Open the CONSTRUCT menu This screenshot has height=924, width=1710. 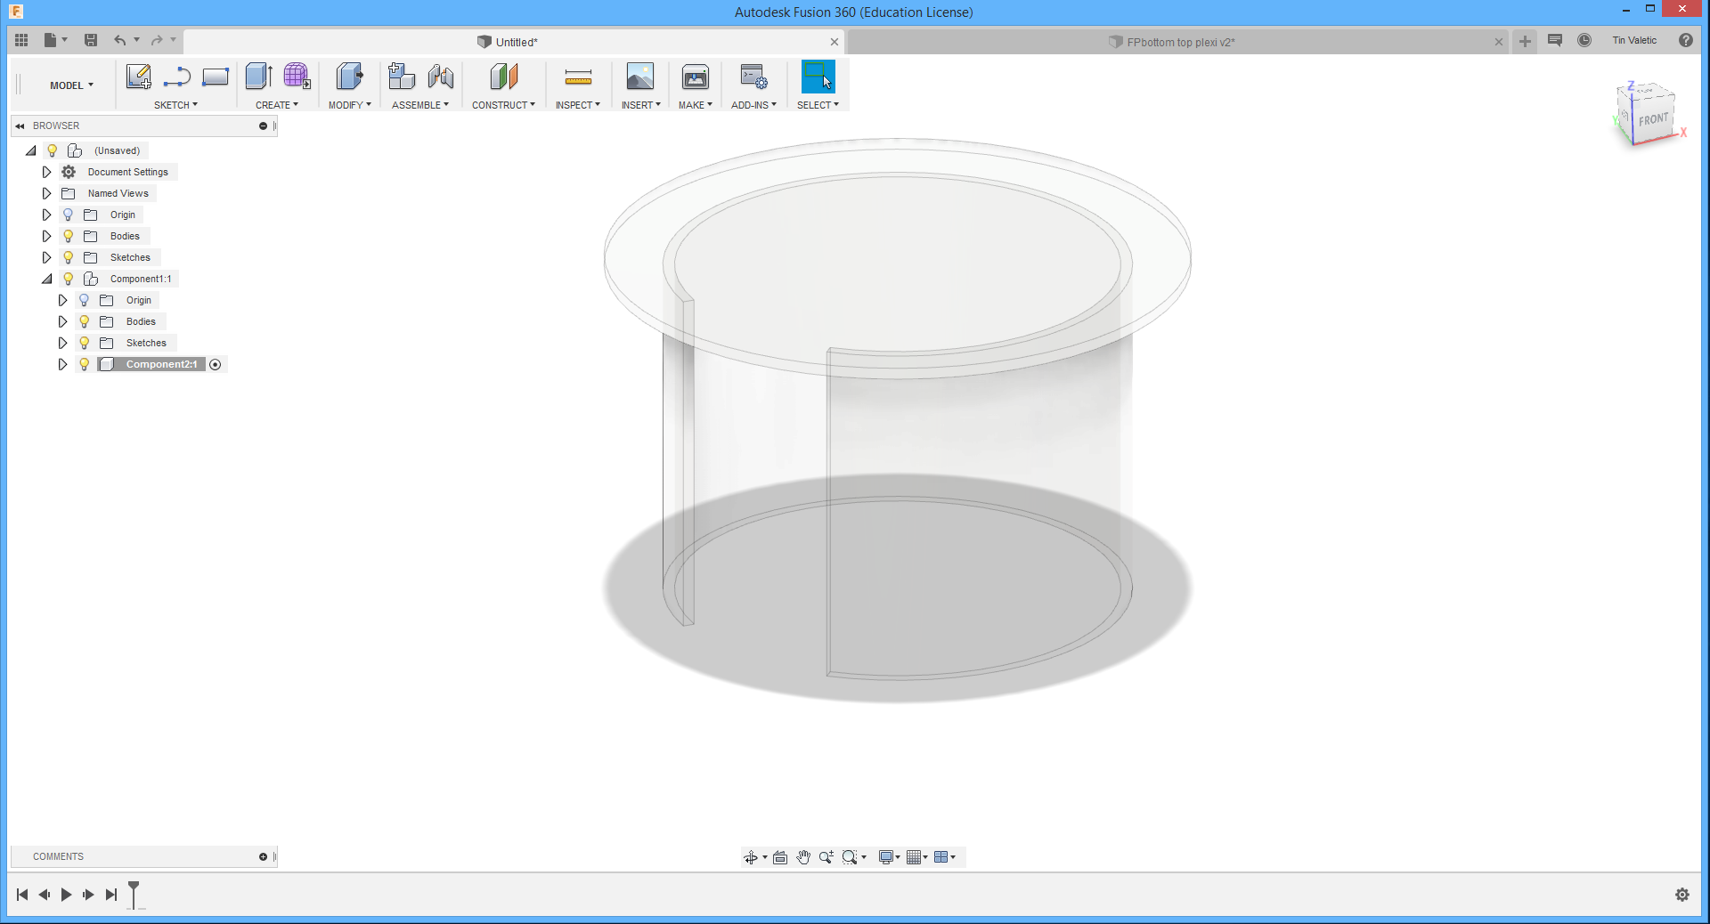[503, 105]
